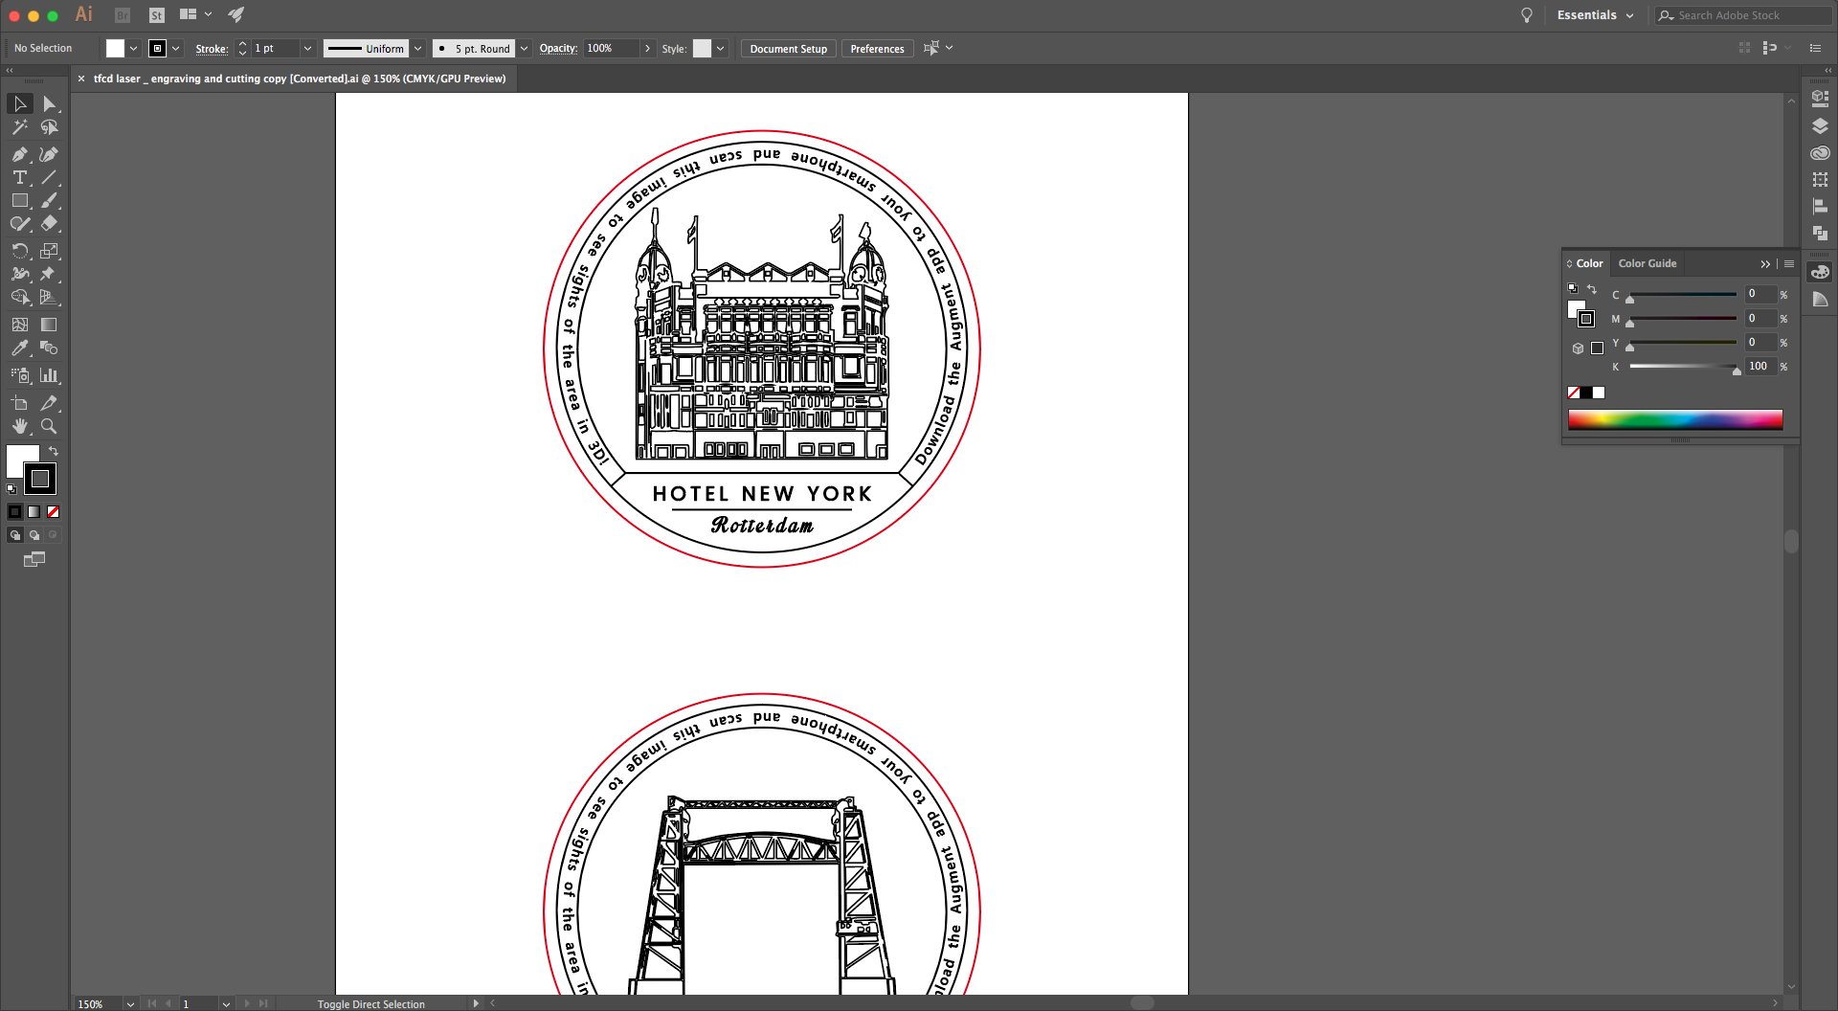Select the Direct Selection tool
Image resolution: width=1838 pixels, height=1011 pixels.
50,103
